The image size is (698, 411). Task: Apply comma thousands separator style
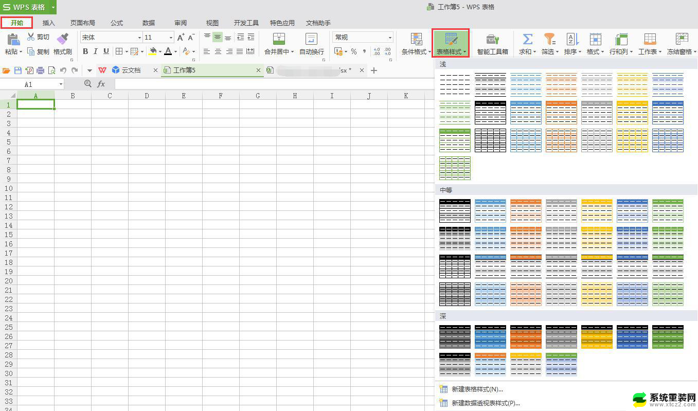tap(365, 51)
